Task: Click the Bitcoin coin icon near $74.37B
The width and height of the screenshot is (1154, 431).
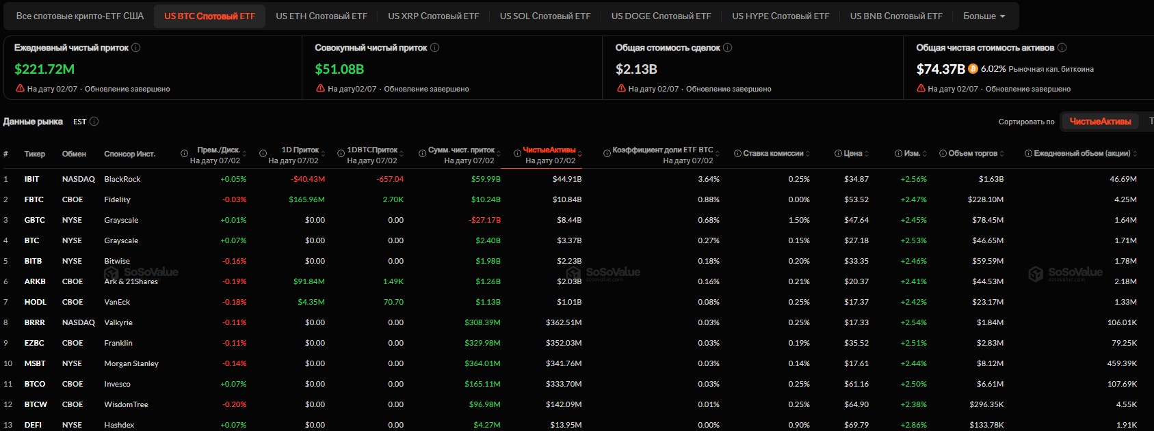Action: [973, 69]
